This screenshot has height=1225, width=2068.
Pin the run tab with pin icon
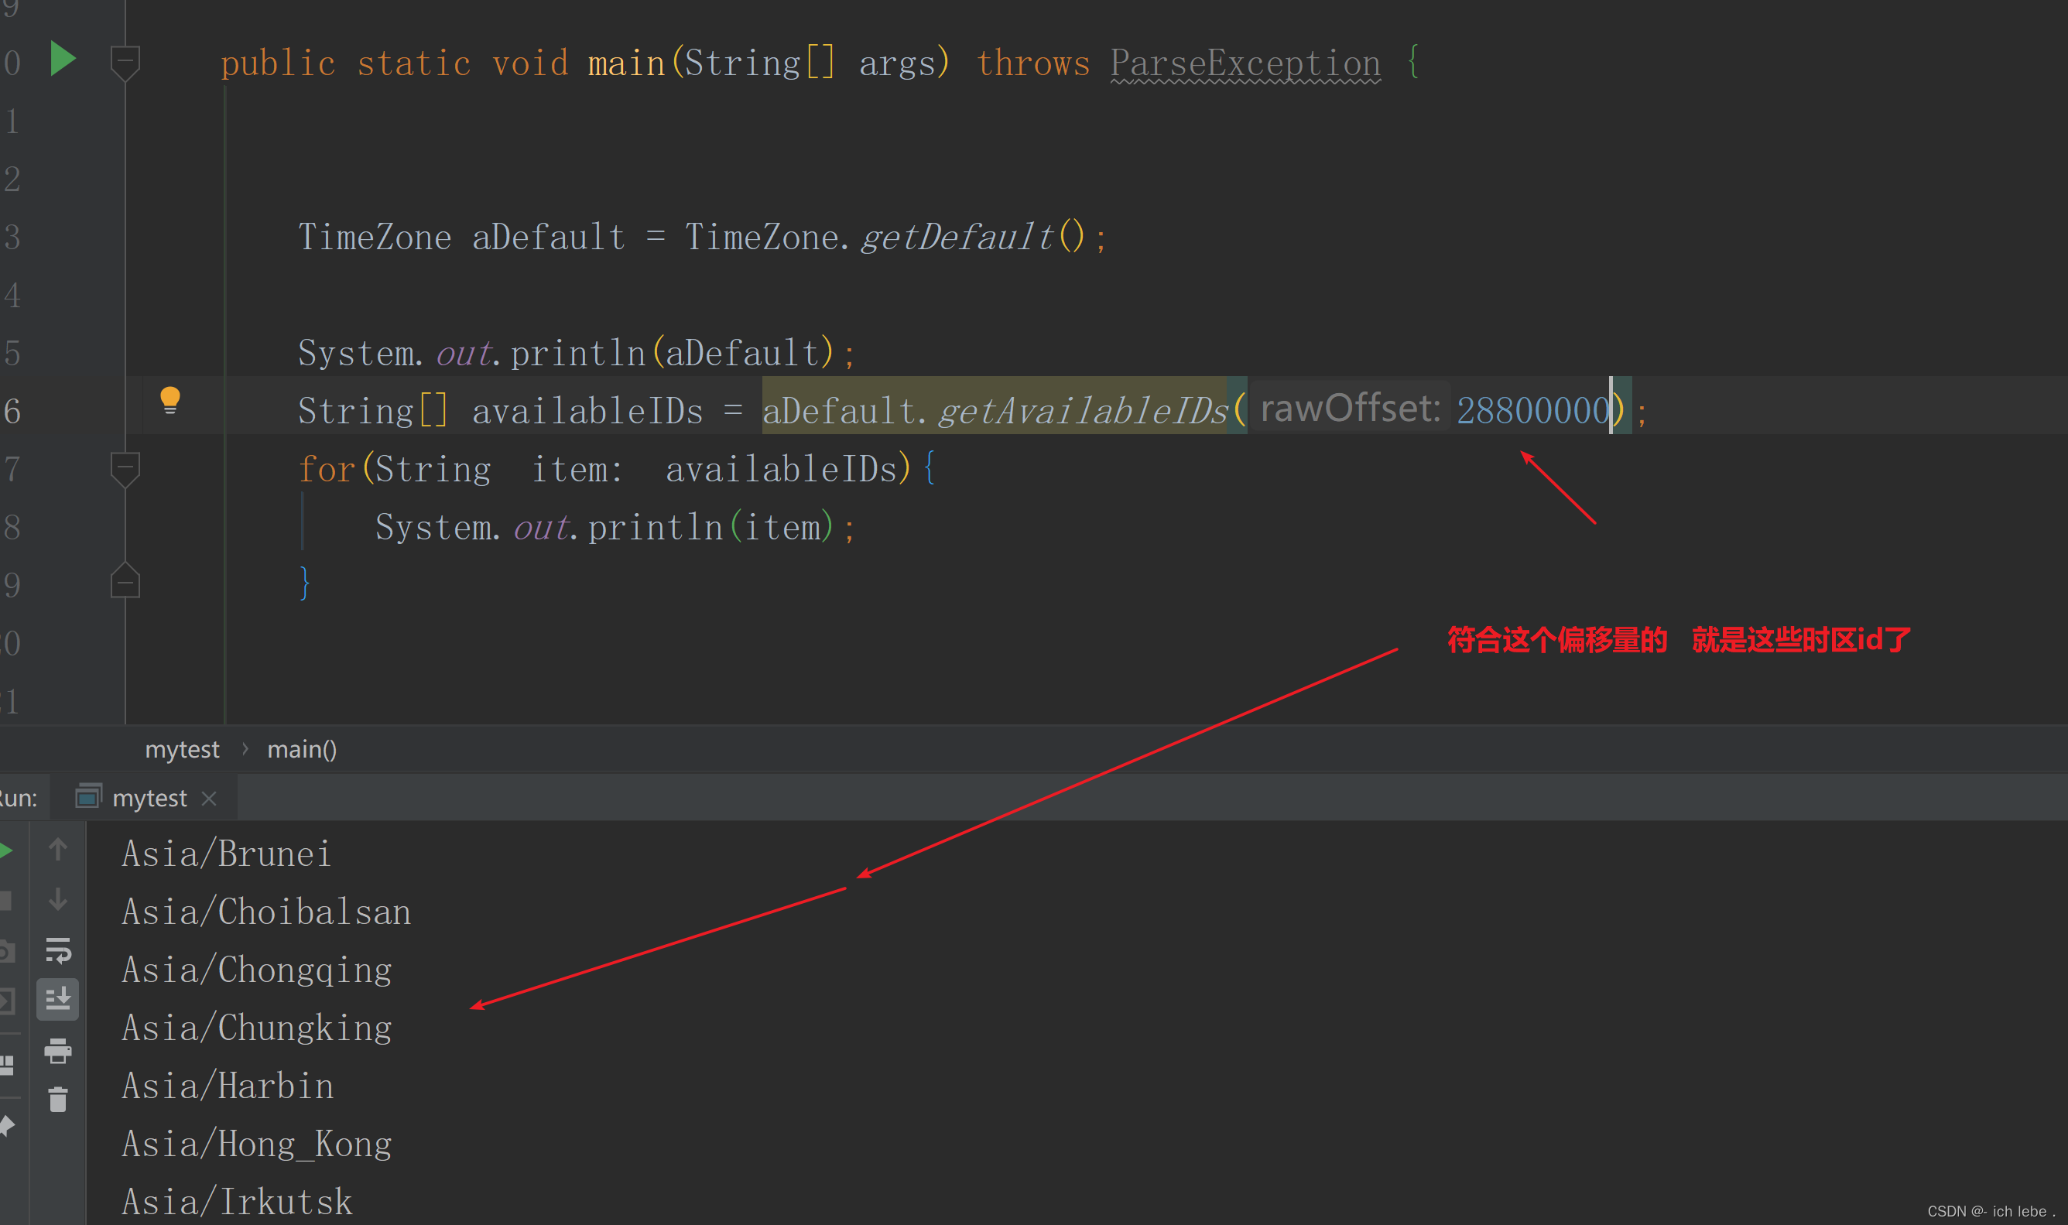tap(7, 1125)
